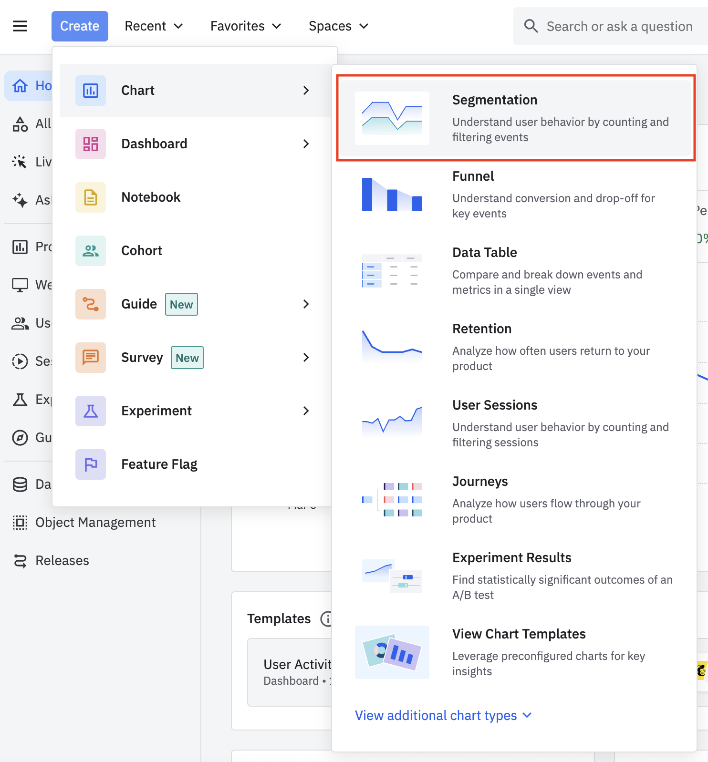This screenshot has height=762, width=708.
Task: Open the Dashboard submenu
Action: point(196,144)
